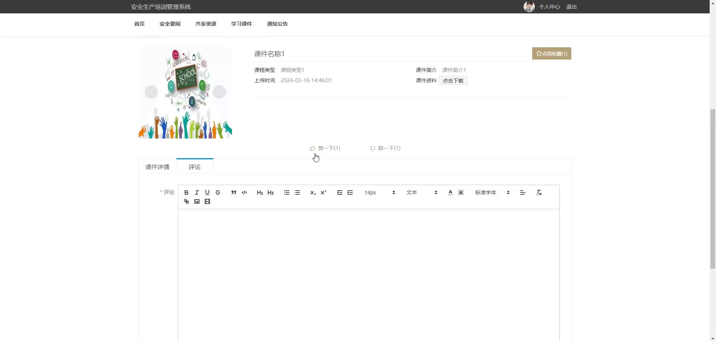Apply Heading 2 style
This screenshot has height=341, width=716.
point(270,192)
